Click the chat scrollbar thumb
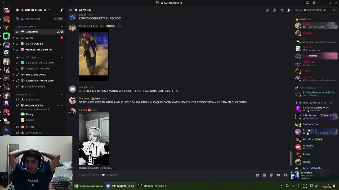Screen dimensions: 339x190 click(x=291, y=158)
